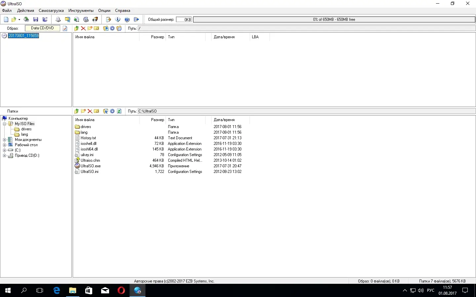Open File Explorer from the taskbar
476x297 pixels.
pyautogui.click(x=72, y=290)
